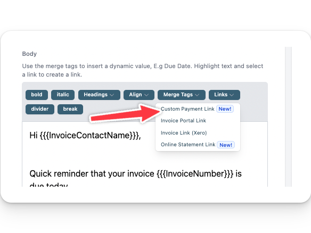Image resolution: width=311 pixels, height=233 pixels.
Task: Insert a divider
Action: coord(40,109)
